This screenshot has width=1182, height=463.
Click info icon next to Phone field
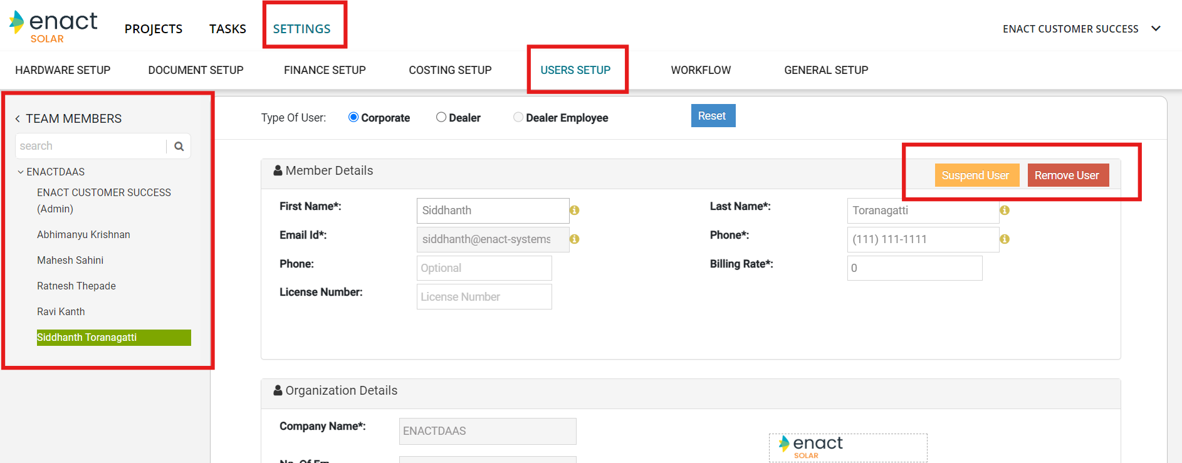(1005, 239)
